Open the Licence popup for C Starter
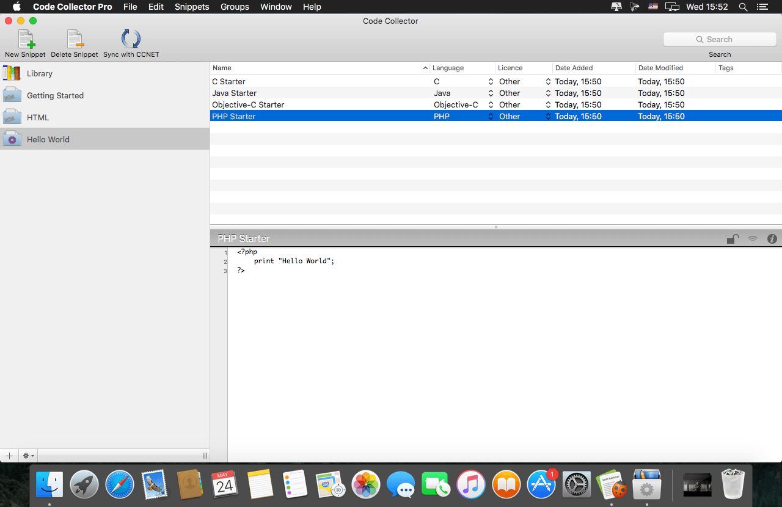This screenshot has height=507, width=782. click(524, 81)
